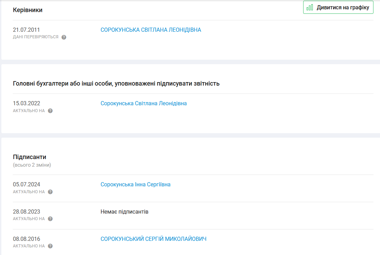This screenshot has height=255, width=380.
Task: Select the date 28.08.2023
Action: 26,212
